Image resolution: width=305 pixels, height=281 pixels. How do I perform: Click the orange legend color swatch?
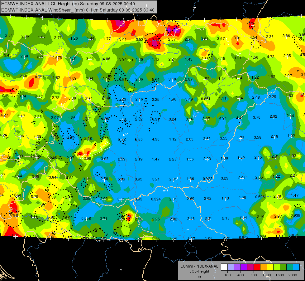264,267
